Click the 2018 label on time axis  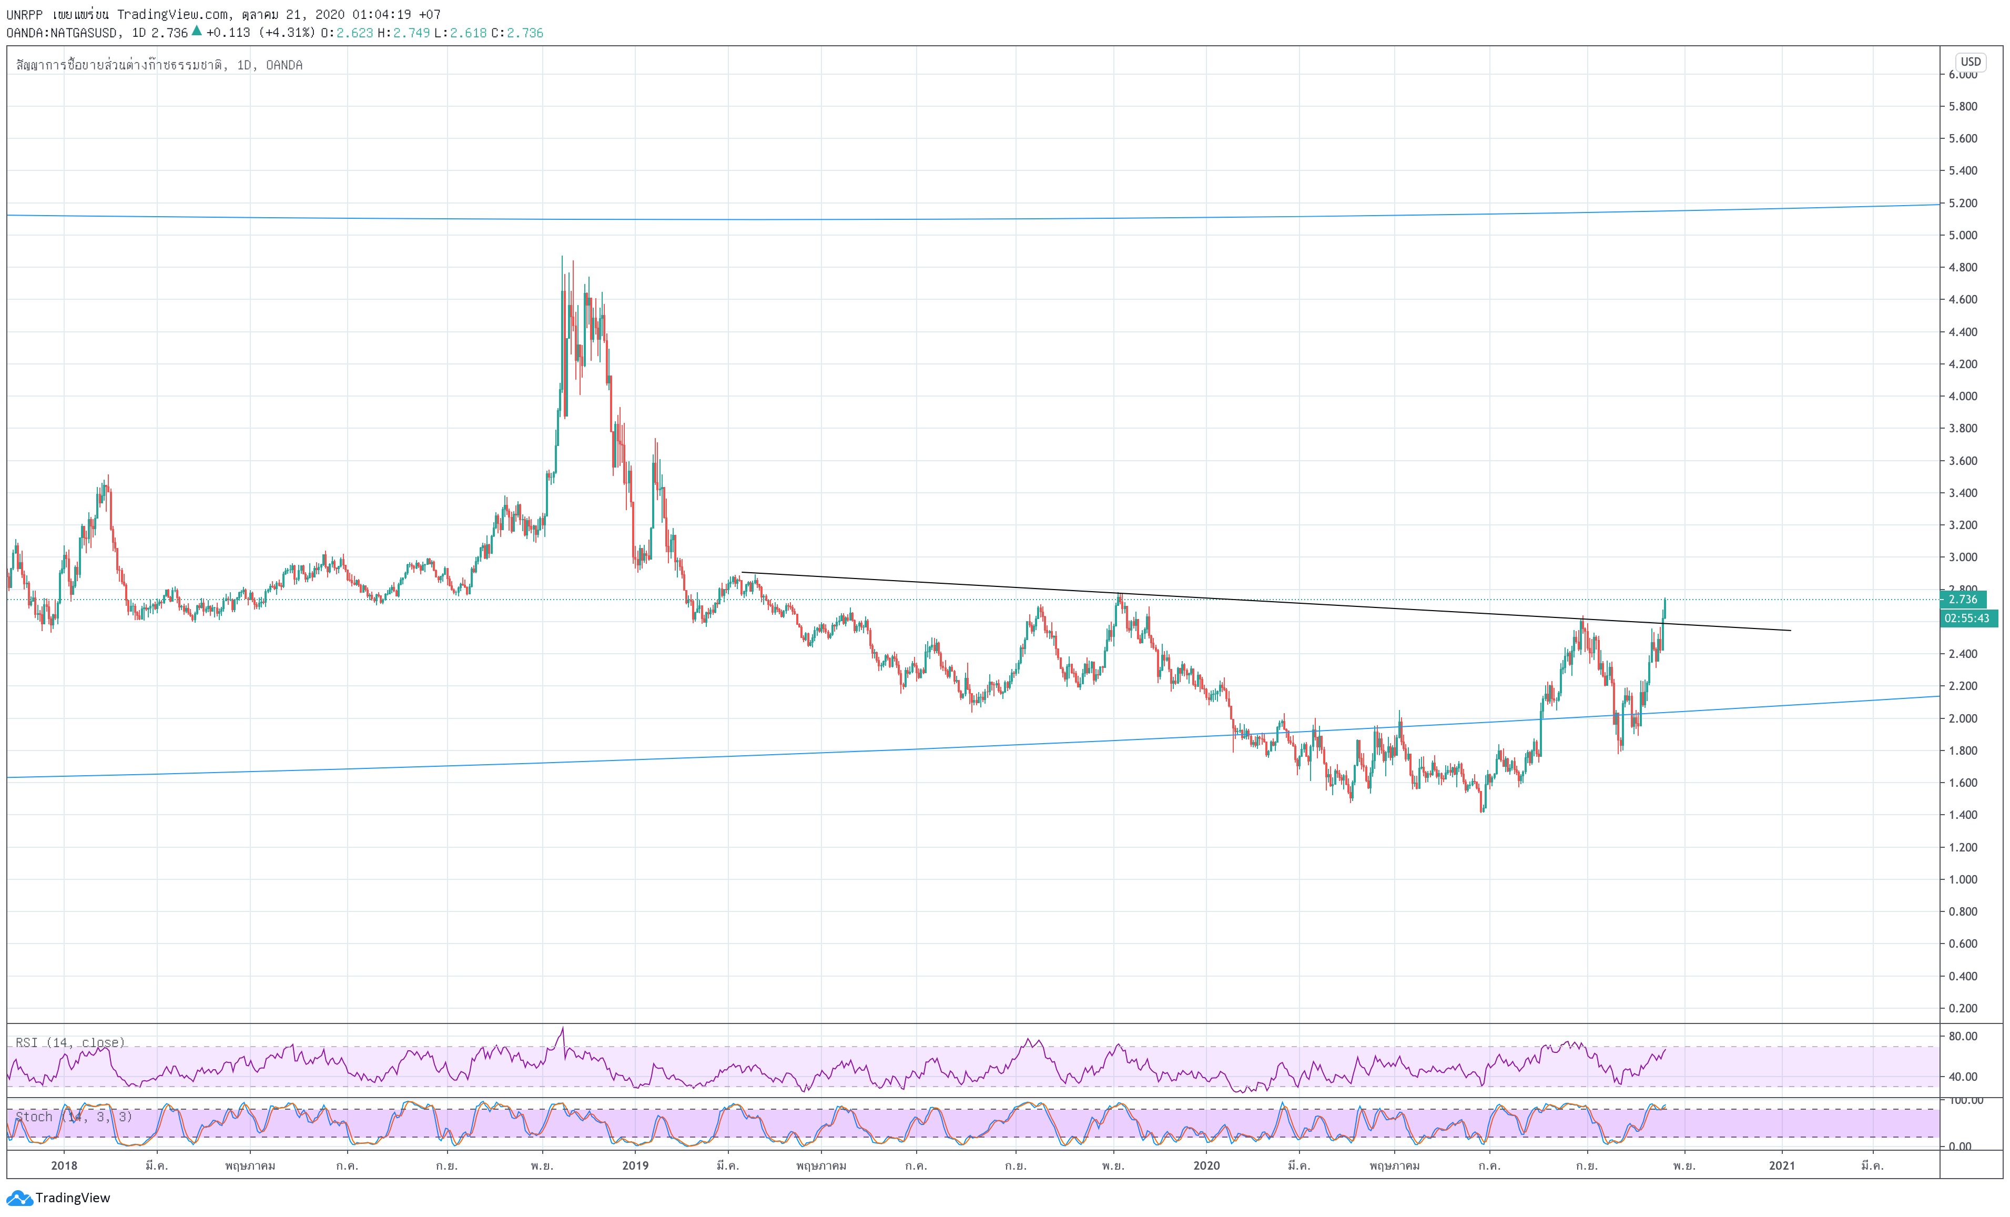[x=65, y=1165]
